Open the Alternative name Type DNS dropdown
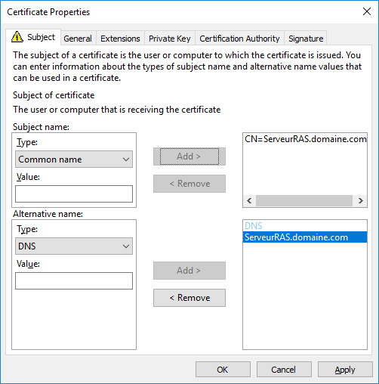379x384 pixels. [x=74, y=246]
